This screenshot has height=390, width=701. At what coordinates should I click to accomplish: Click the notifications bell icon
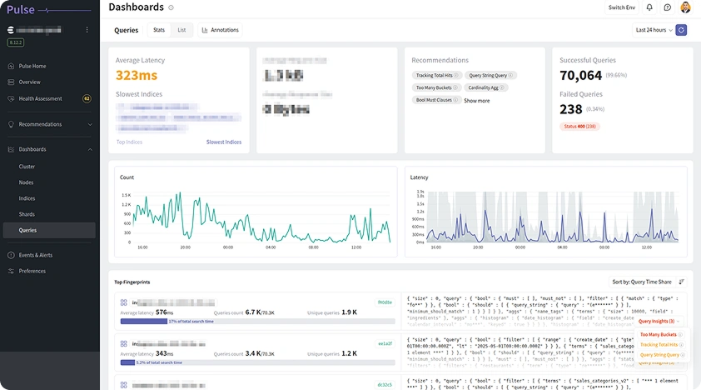click(x=649, y=7)
